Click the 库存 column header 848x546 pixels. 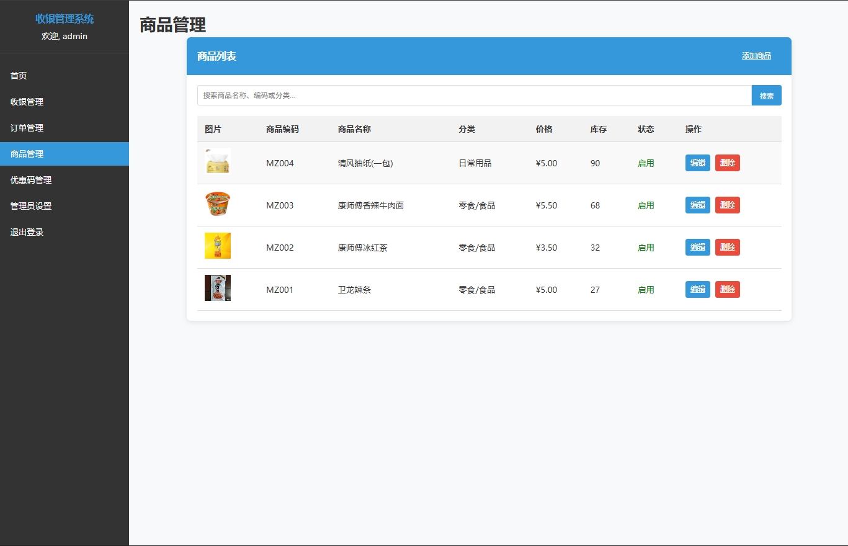(599, 129)
